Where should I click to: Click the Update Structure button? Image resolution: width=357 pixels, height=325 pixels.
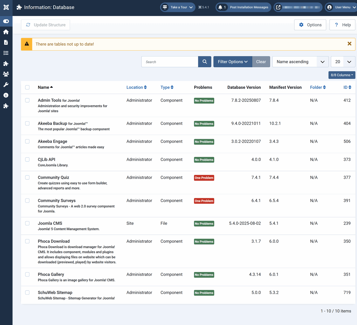pyautogui.click(x=46, y=25)
